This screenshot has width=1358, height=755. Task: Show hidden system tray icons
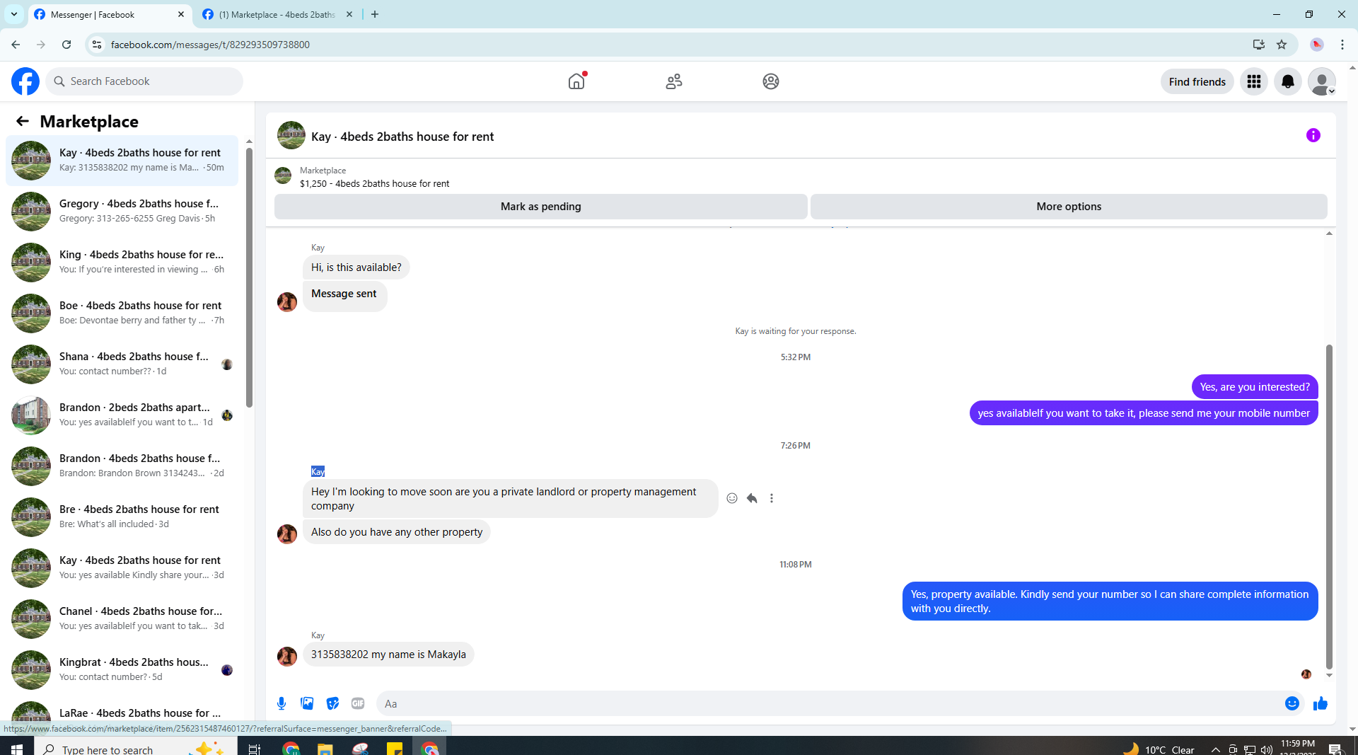tap(1215, 749)
